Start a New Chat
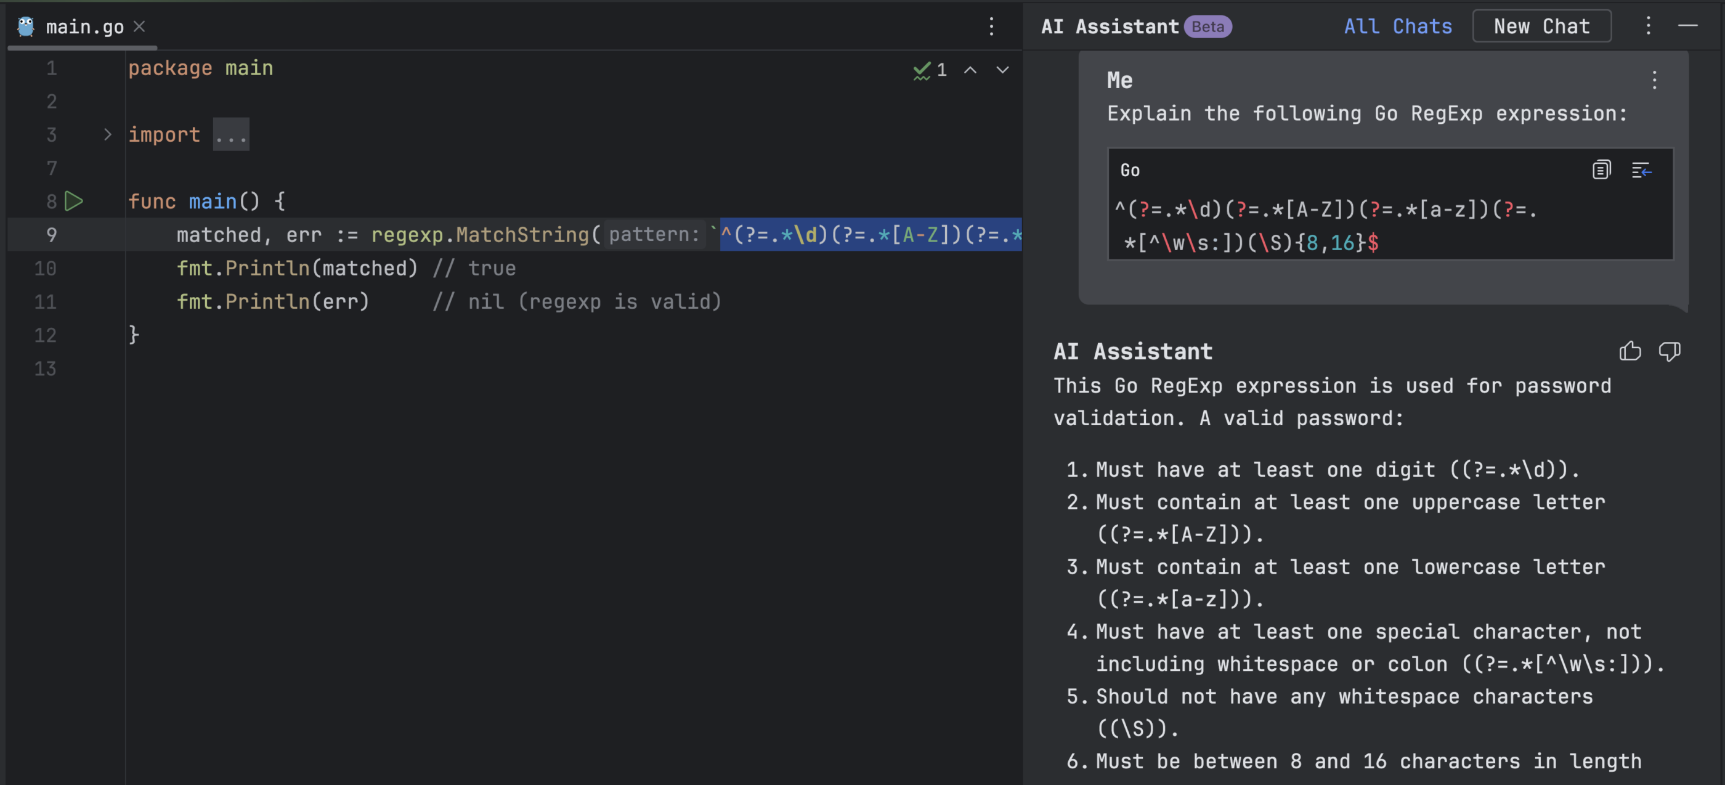The image size is (1725, 785). coord(1541,26)
